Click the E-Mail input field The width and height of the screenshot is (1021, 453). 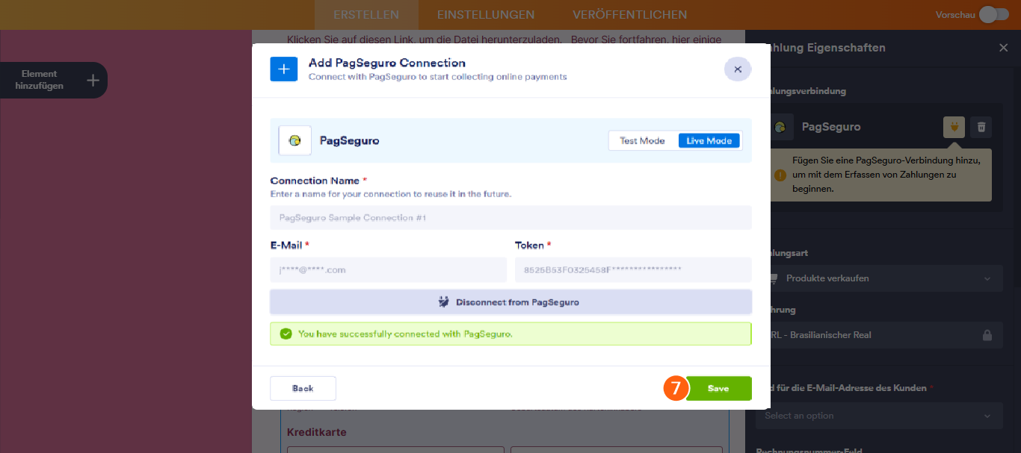coord(388,269)
